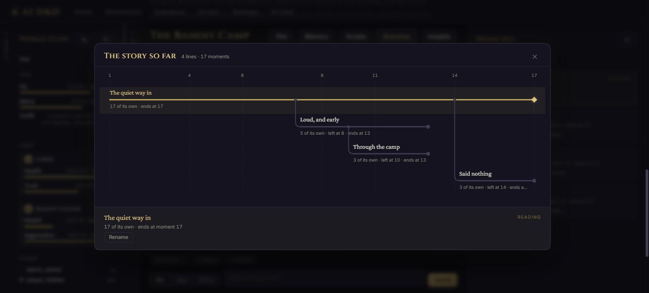Click the Rename button

[118, 237]
